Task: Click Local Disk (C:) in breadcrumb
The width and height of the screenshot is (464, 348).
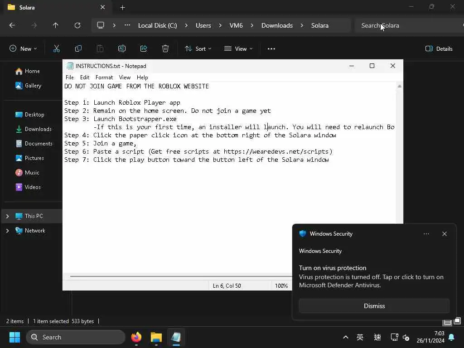Action: [x=157, y=25]
